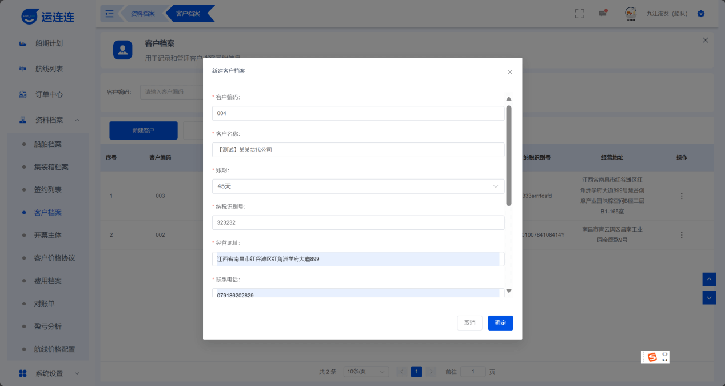Image resolution: width=725 pixels, height=386 pixels.
Task: Click the Sogou input method icon
Action: click(652, 357)
